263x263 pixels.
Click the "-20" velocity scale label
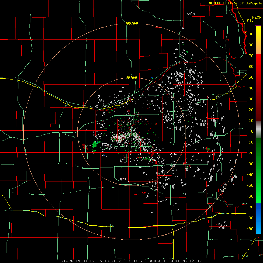[x=250, y=153]
